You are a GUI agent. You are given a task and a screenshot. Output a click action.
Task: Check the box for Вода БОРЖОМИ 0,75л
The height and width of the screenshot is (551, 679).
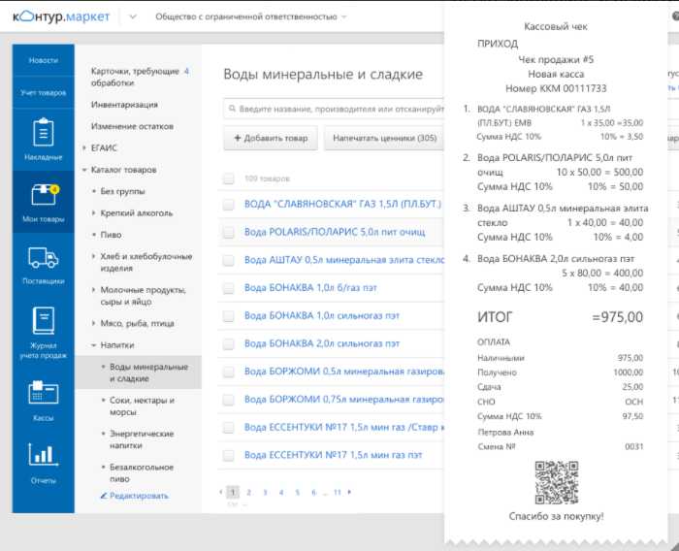pos(229,400)
